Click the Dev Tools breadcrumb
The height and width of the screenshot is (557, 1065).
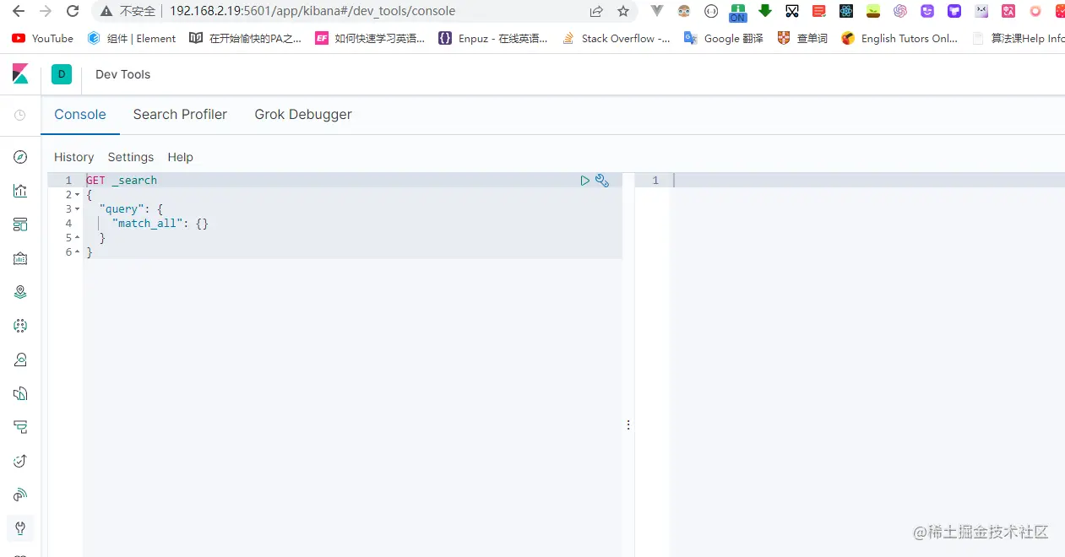(x=122, y=74)
